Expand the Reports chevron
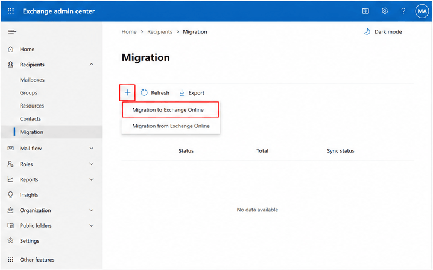 pyautogui.click(x=92, y=179)
